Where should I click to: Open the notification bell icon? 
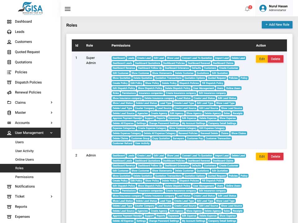click(x=247, y=9)
